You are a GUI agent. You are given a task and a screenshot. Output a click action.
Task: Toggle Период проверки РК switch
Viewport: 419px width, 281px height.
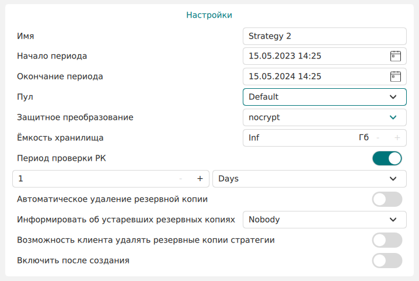click(387, 158)
